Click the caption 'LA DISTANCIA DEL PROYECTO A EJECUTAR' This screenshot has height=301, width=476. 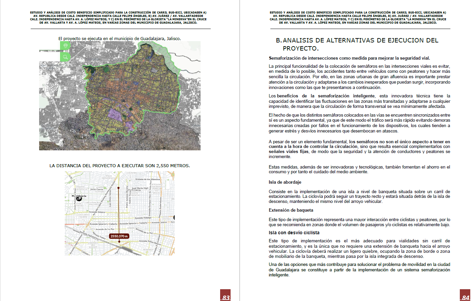(120, 166)
